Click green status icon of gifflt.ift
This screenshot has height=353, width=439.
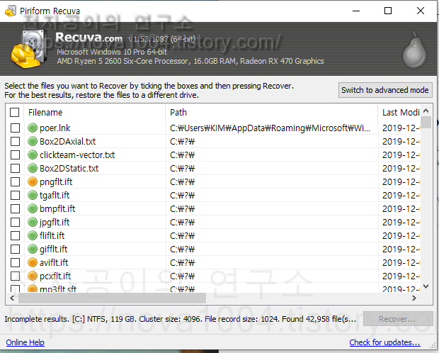[33, 249]
